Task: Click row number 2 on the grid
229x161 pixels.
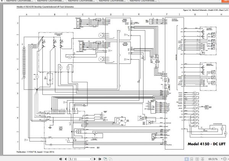Action: pyautogui.click(x=18, y=23)
